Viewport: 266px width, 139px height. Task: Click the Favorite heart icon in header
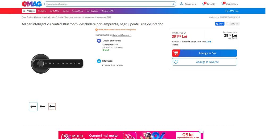tap(204, 4)
